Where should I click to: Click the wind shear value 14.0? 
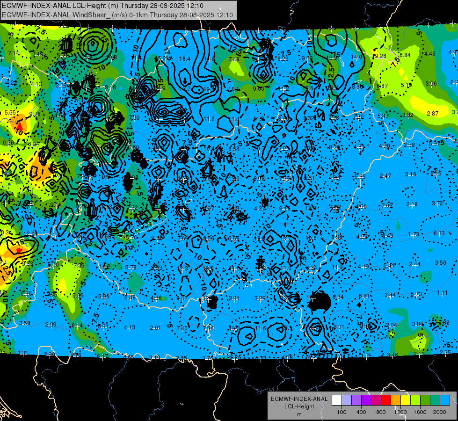click(x=356, y=57)
